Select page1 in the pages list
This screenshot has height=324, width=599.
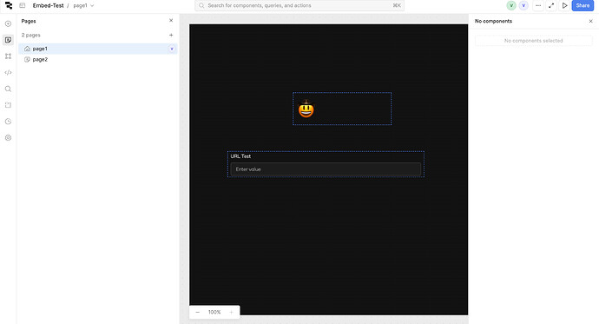coord(98,49)
